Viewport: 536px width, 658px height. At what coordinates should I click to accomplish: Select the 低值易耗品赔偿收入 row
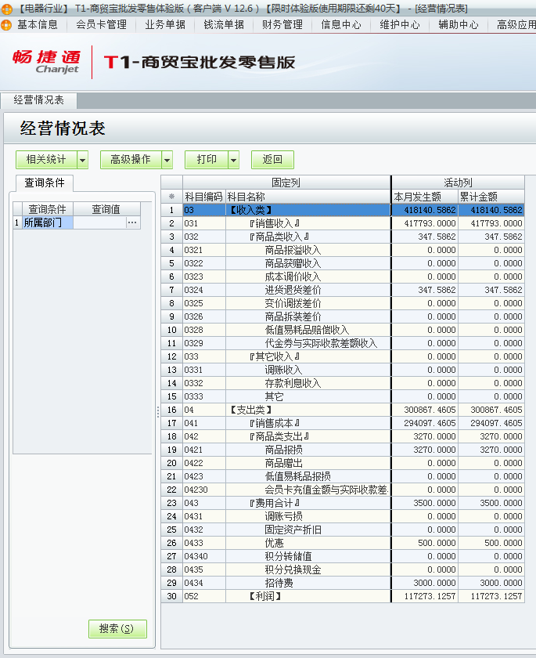pyautogui.click(x=343, y=330)
